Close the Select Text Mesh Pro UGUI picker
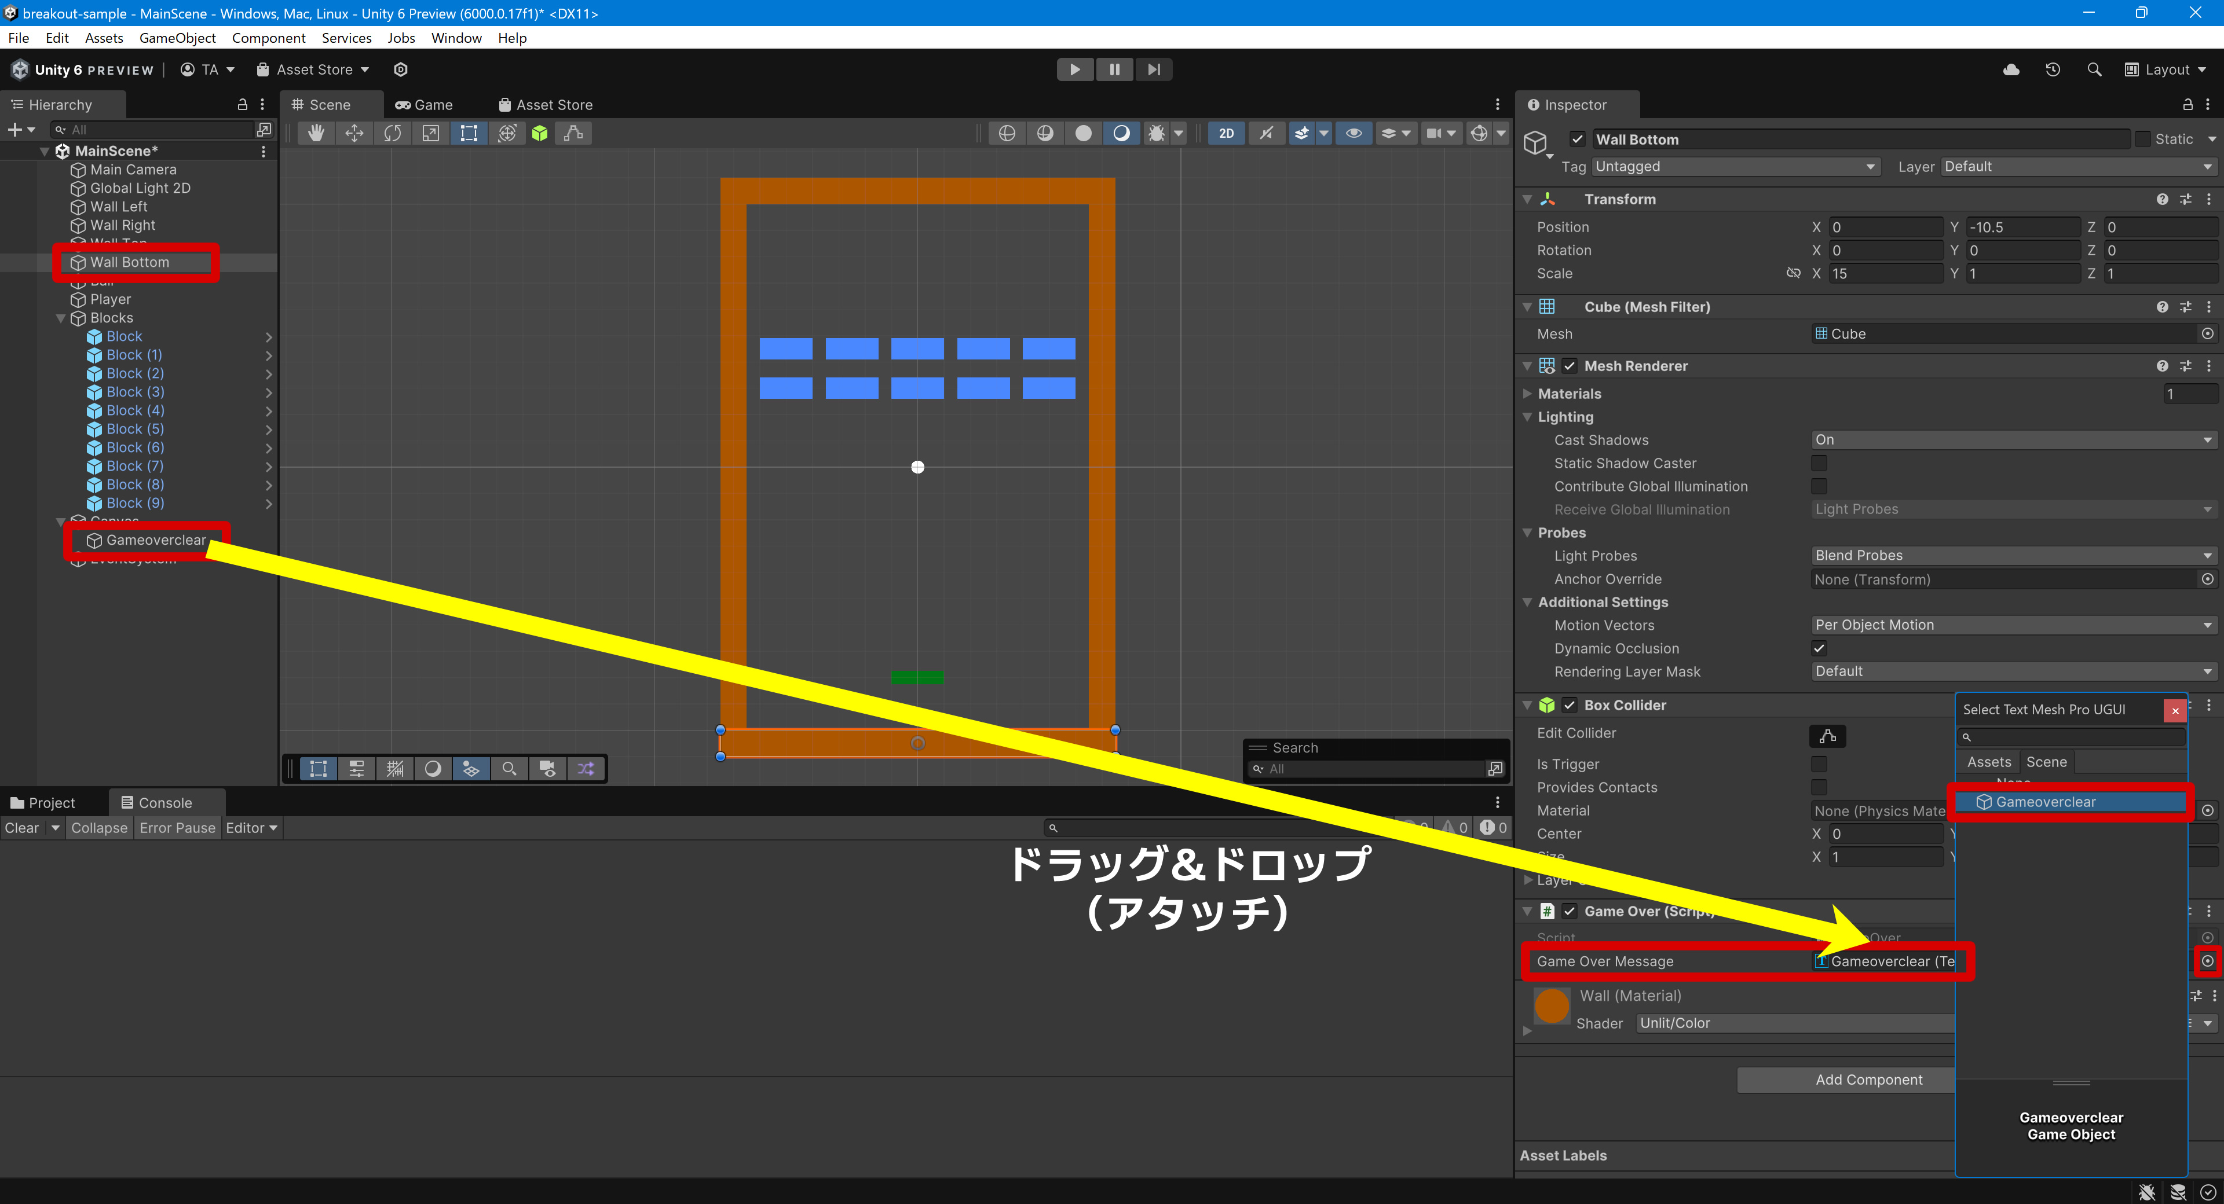 point(2175,710)
